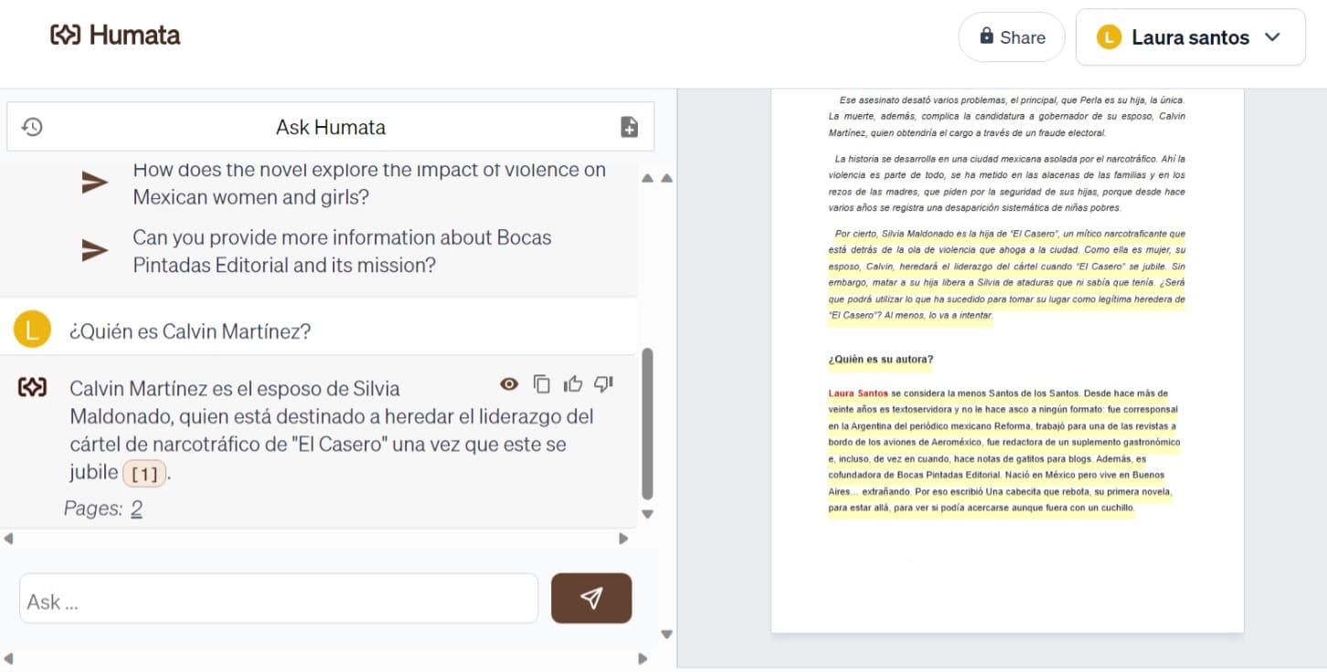Click the Share button
Image resolution: width=1327 pixels, height=672 pixels.
(1012, 37)
